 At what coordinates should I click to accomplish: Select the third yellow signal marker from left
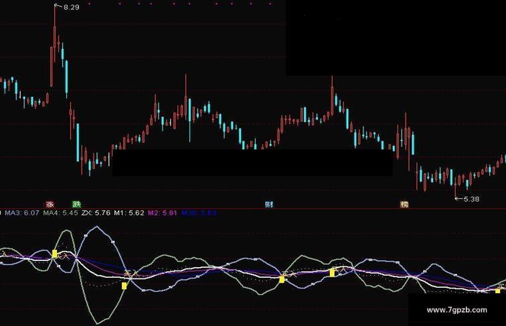coord(282,280)
